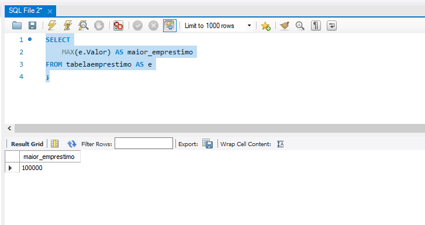This screenshot has height=225, width=425.
Task: Place cursor on SELECT keyword
Action: pyautogui.click(x=58, y=40)
